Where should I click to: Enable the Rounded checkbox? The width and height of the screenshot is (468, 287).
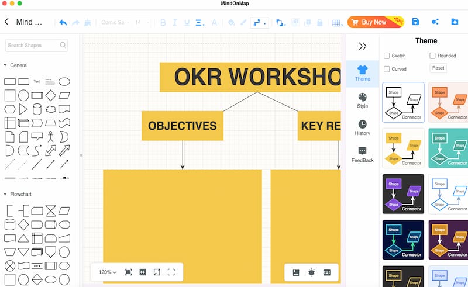(432, 56)
